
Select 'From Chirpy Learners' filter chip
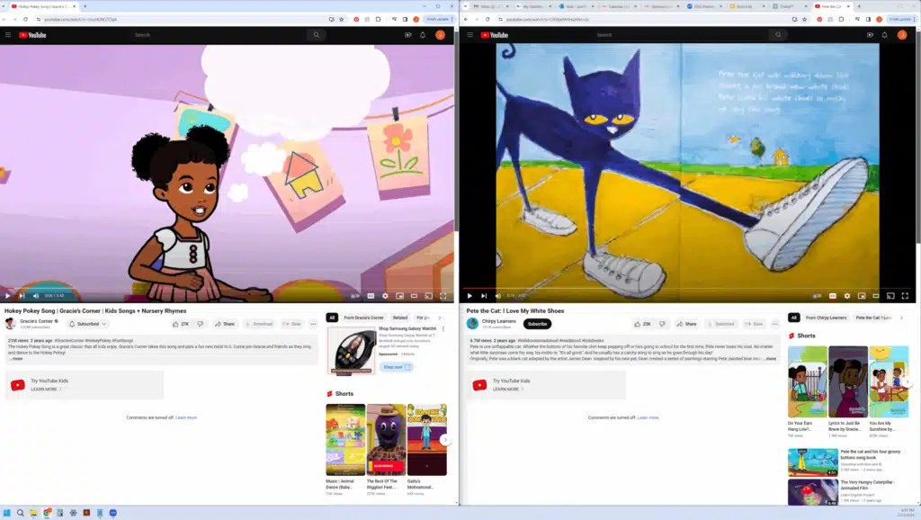tap(826, 318)
